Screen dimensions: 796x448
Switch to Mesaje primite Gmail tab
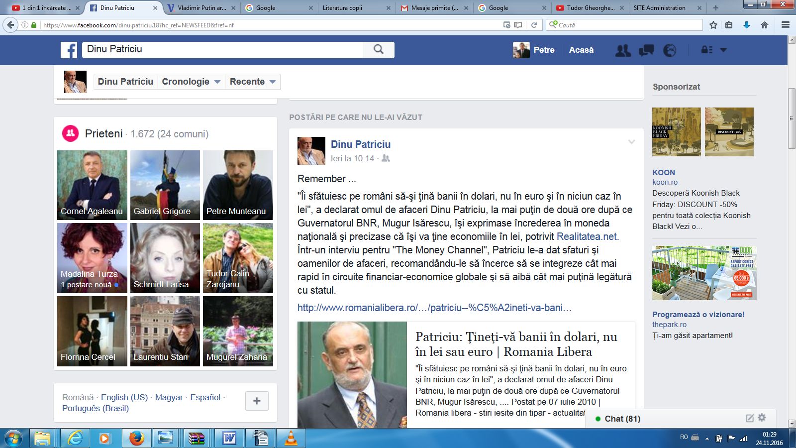(x=434, y=7)
